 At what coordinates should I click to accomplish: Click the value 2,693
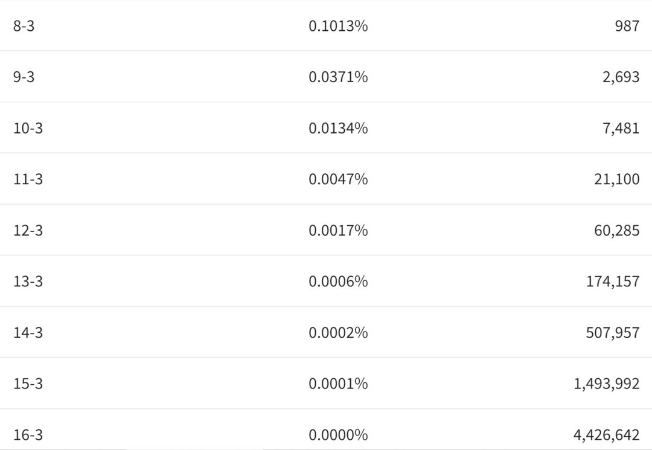coord(621,77)
